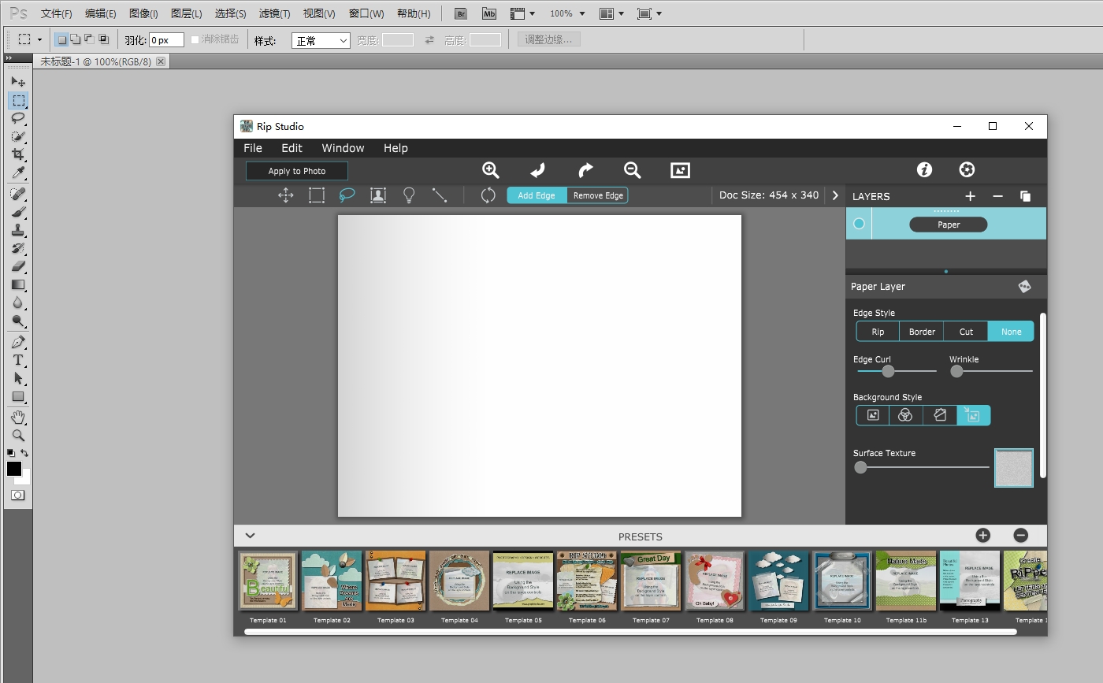Viewport: 1103px width, 683px height.
Task: Click the Apply to Photo button
Action: tap(297, 171)
